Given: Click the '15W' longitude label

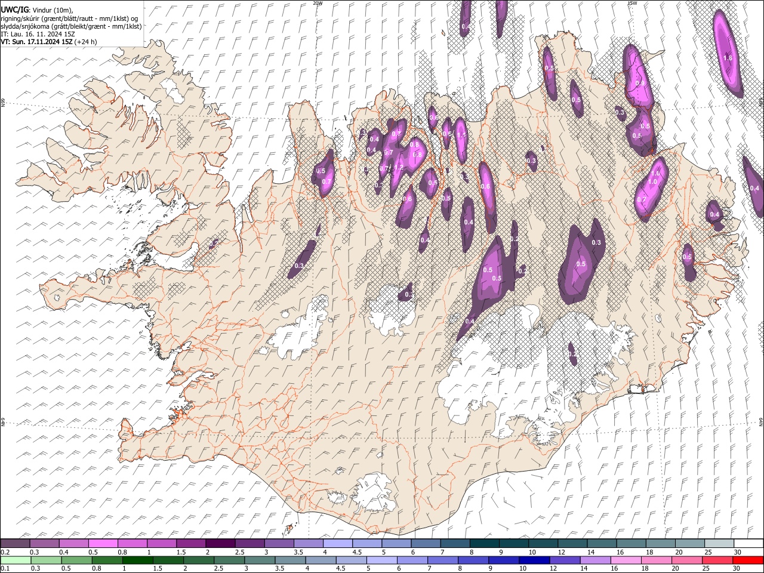Looking at the screenshot, I should [x=632, y=3].
